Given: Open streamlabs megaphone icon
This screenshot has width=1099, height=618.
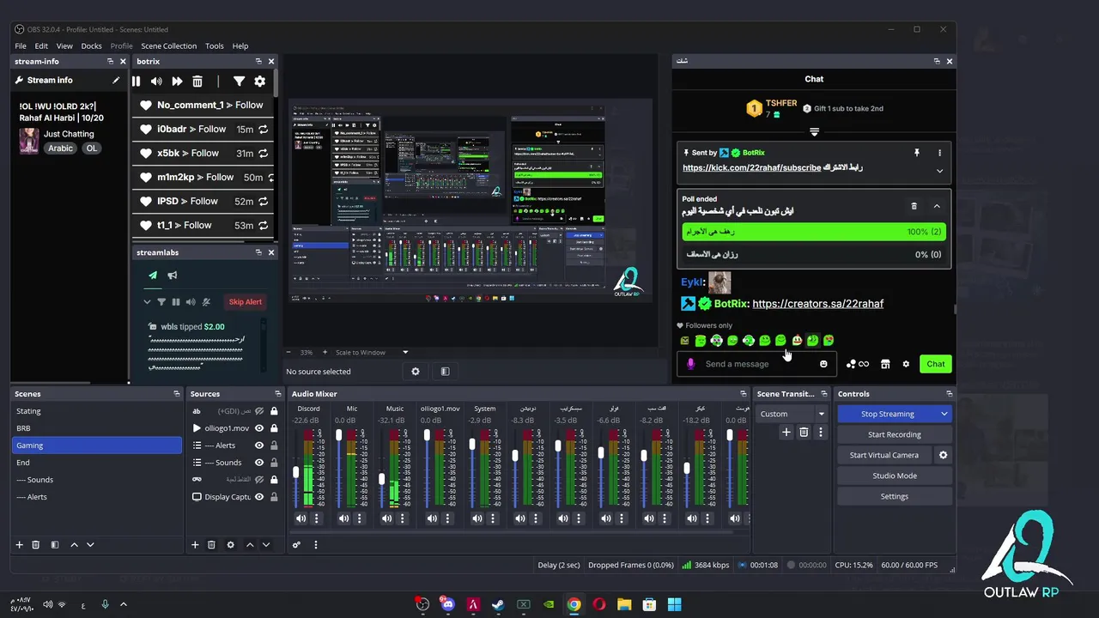Looking at the screenshot, I should (173, 276).
